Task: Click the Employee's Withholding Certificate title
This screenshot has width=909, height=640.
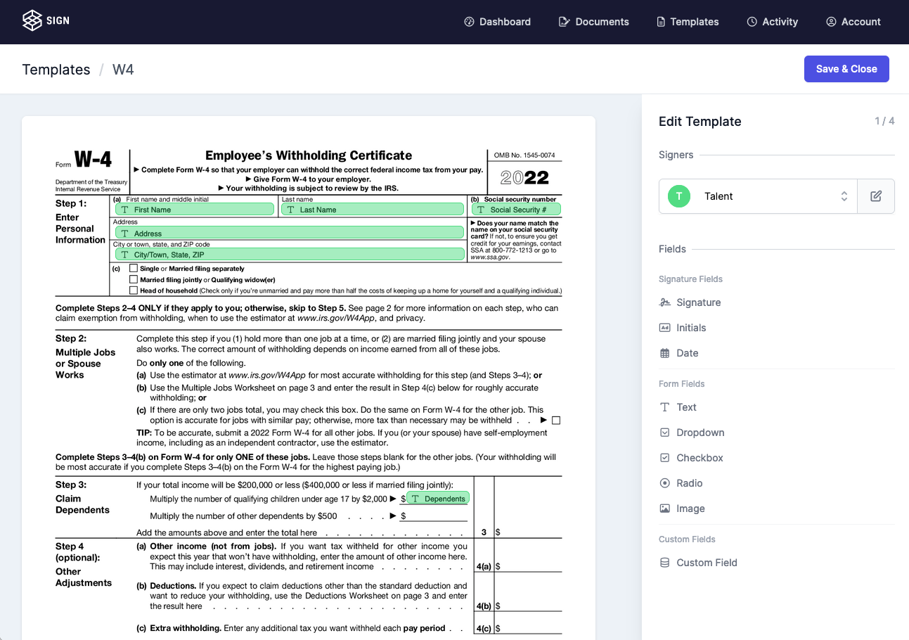Action: click(309, 155)
